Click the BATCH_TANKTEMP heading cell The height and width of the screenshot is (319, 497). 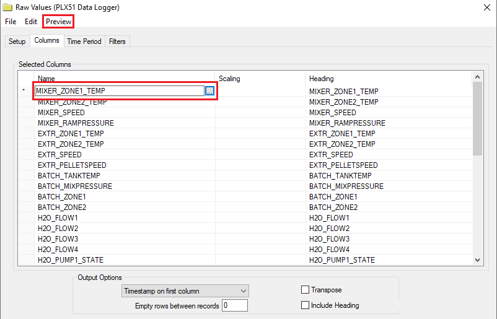pyautogui.click(x=389, y=175)
